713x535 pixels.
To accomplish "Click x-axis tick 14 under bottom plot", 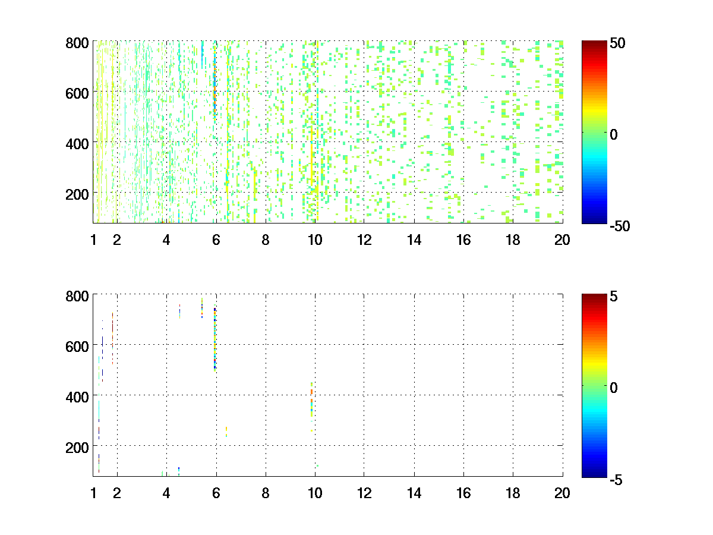I will 414,493.
